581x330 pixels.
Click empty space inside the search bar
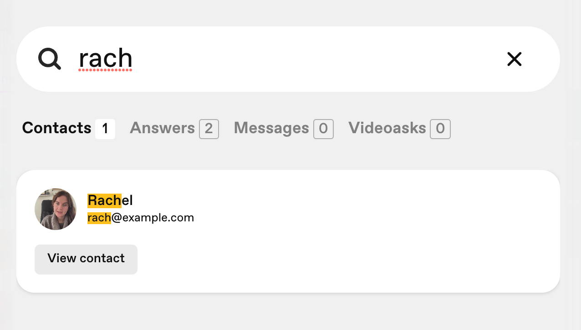point(319,59)
